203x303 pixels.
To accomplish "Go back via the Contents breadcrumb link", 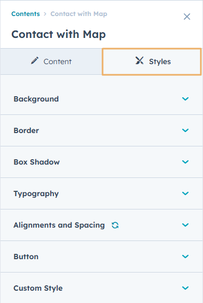I will point(26,14).
